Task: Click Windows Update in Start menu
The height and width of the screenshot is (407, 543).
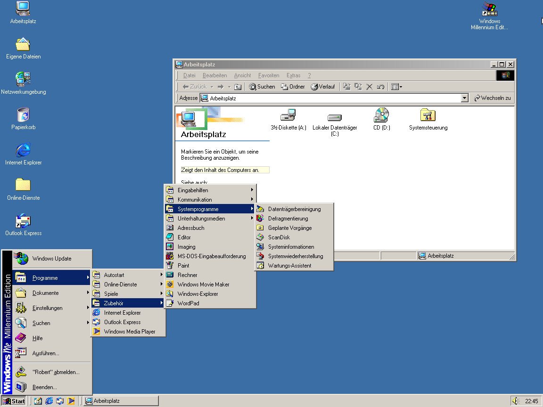Action: click(52, 259)
